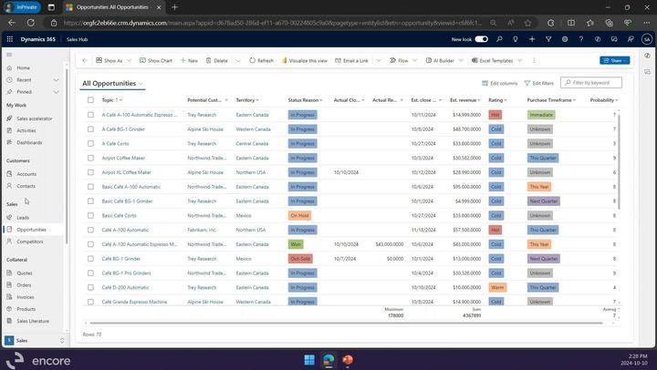Add page to favorites star icon
Image resolution: width=657 pixels, height=370 pixels.
[527, 23]
